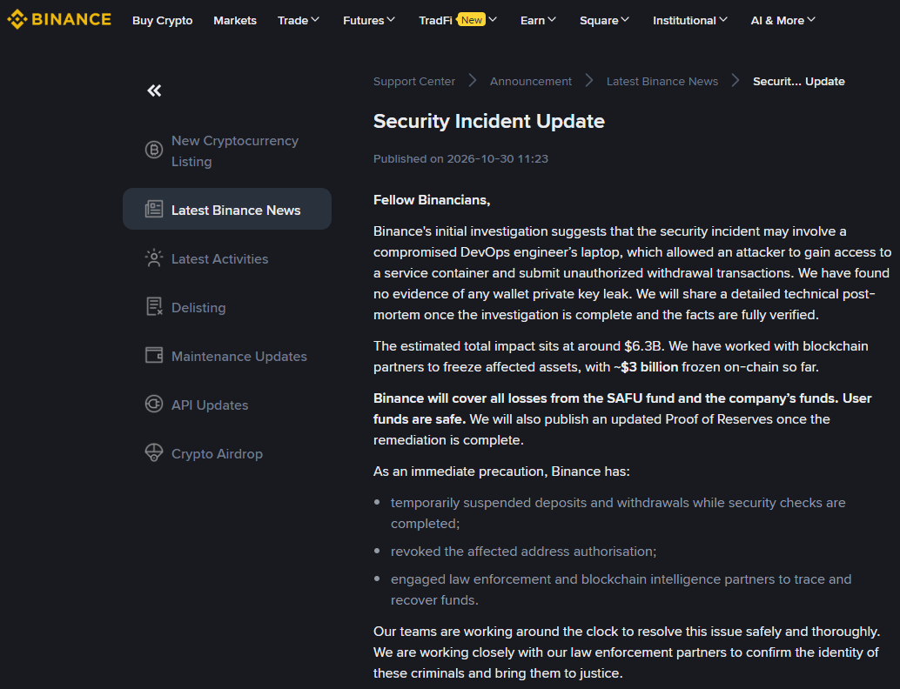Image resolution: width=900 pixels, height=689 pixels.
Task: Open Buy Crypto in navigation bar
Action: [163, 20]
